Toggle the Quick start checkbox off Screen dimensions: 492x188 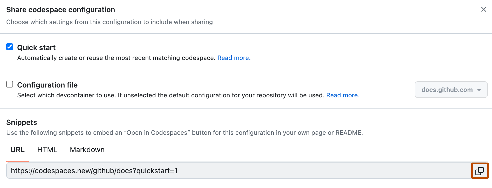click(x=9, y=46)
